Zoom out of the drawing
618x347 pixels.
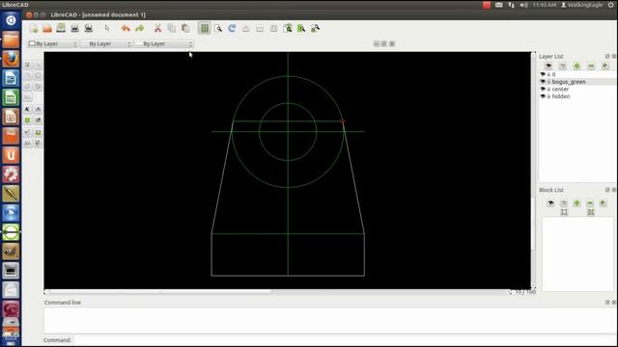tap(260, 28)
